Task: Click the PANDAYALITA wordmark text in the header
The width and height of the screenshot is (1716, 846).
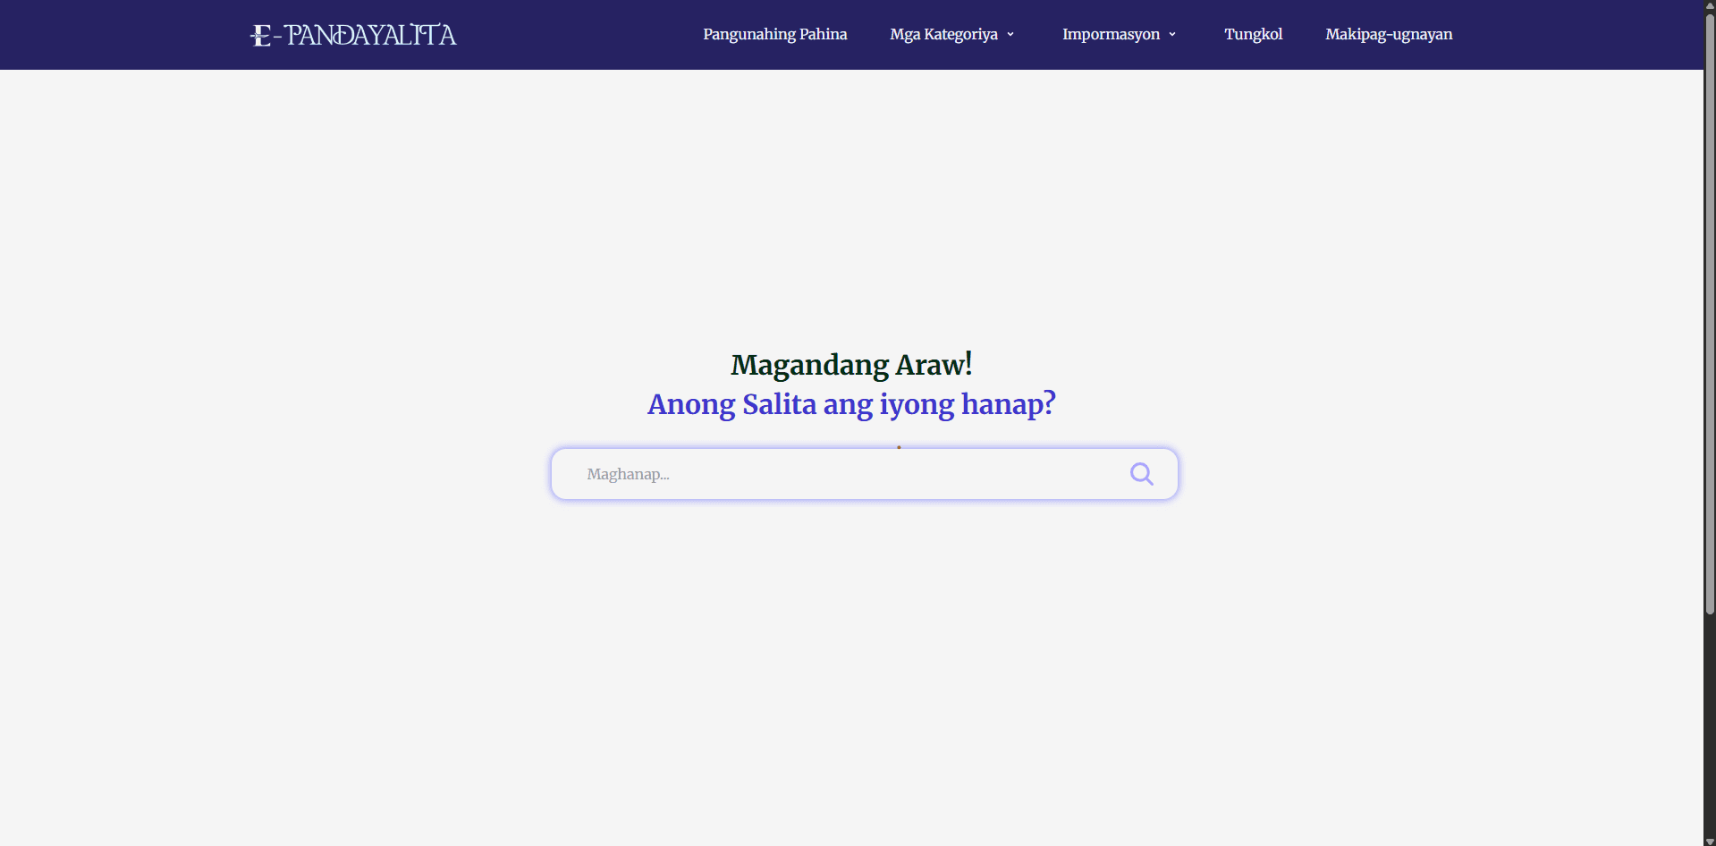Action: click(371, 35)
